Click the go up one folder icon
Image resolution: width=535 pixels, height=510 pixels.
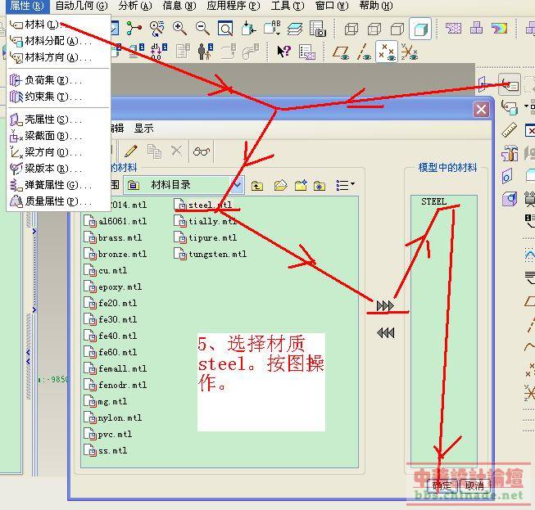[x=257, y=186]
